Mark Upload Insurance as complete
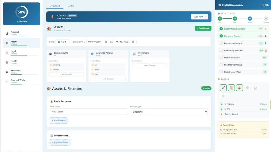 pos(221,58)
